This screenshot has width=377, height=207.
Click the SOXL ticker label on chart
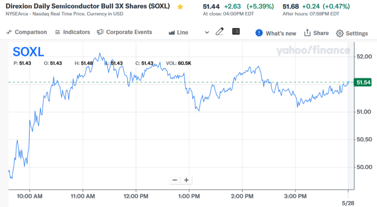pos(29,52)
